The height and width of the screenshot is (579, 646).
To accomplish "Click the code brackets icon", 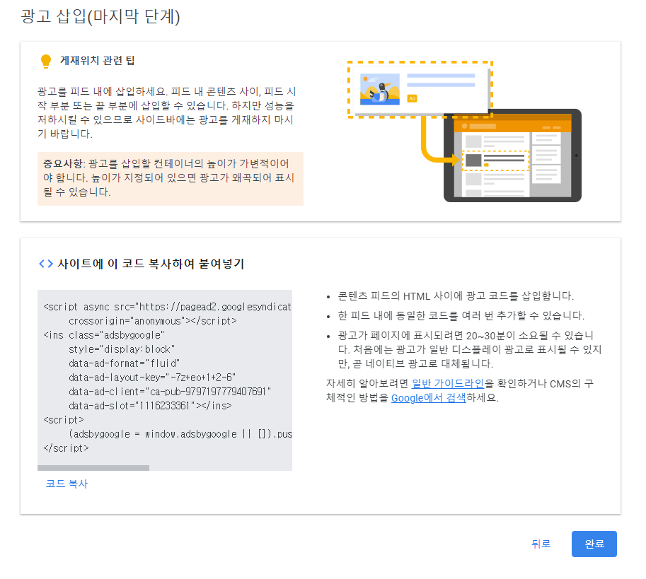I will point(46,264).
